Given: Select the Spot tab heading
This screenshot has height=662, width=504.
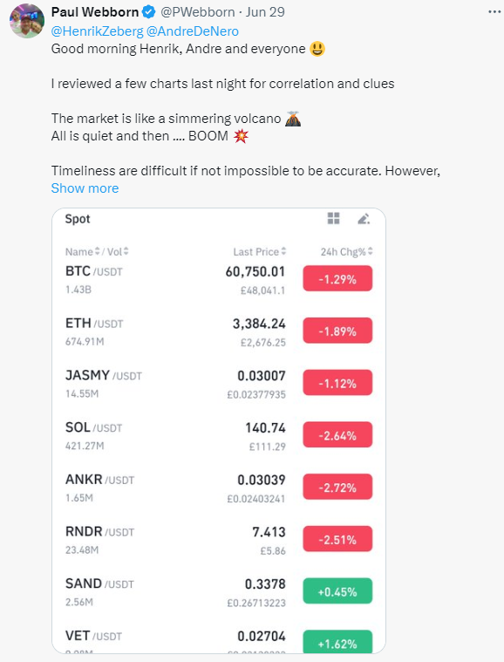Looking at the screenshot, I should [x=78, y=219].
